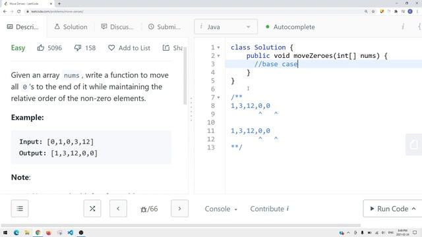Click the code line 8 text 1,3,12,0,0
The image size is (422, 237).
(x=251, y=106)
